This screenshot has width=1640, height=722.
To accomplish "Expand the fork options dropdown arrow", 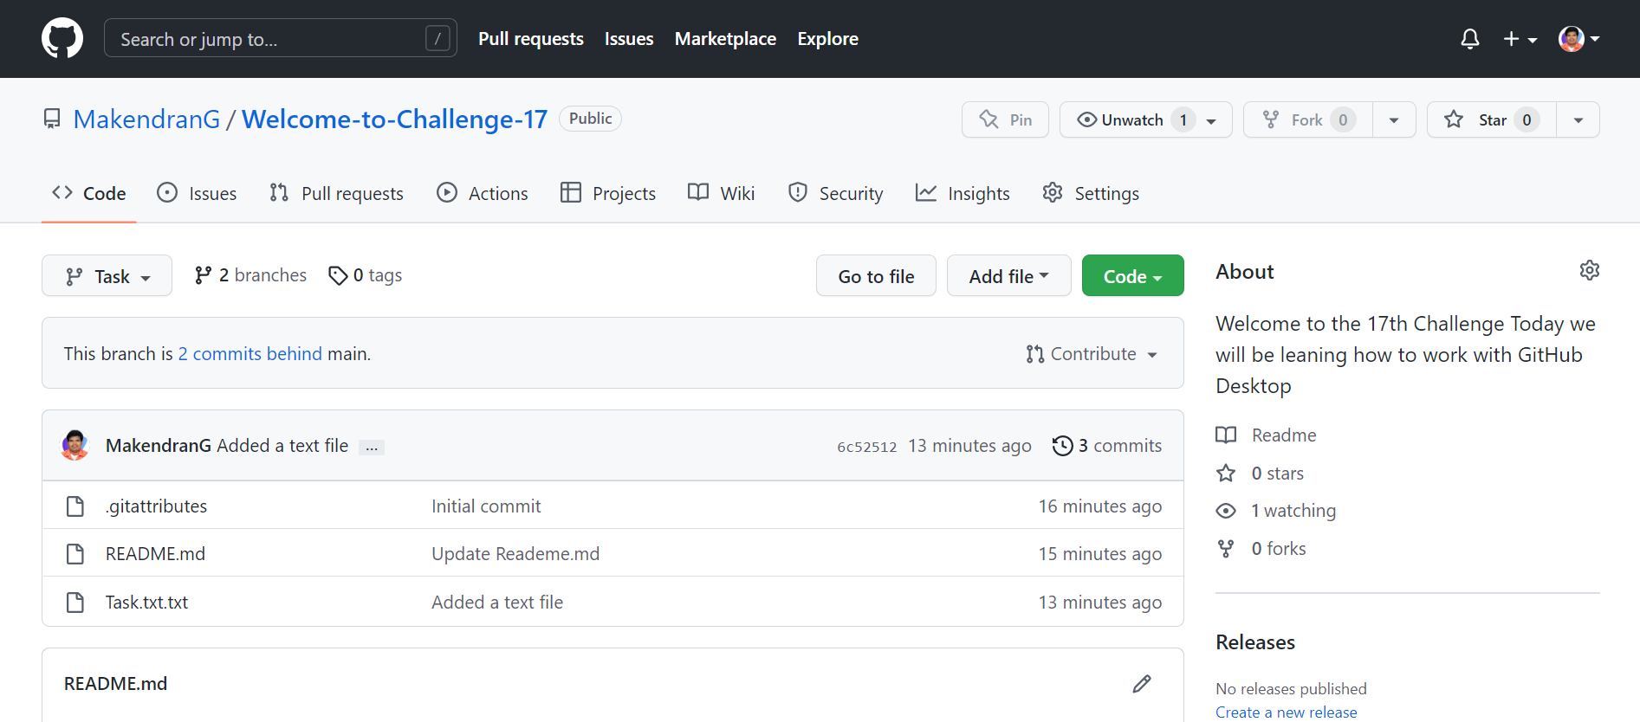I will pos(1394,120).
